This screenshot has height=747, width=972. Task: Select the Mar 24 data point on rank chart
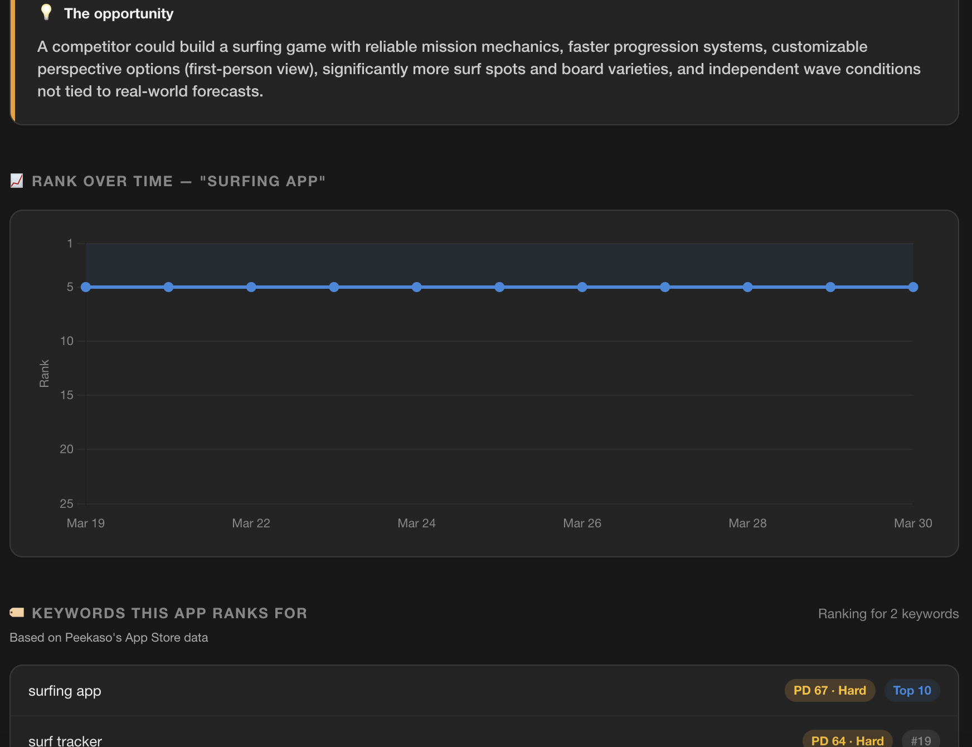click(417, 287)
